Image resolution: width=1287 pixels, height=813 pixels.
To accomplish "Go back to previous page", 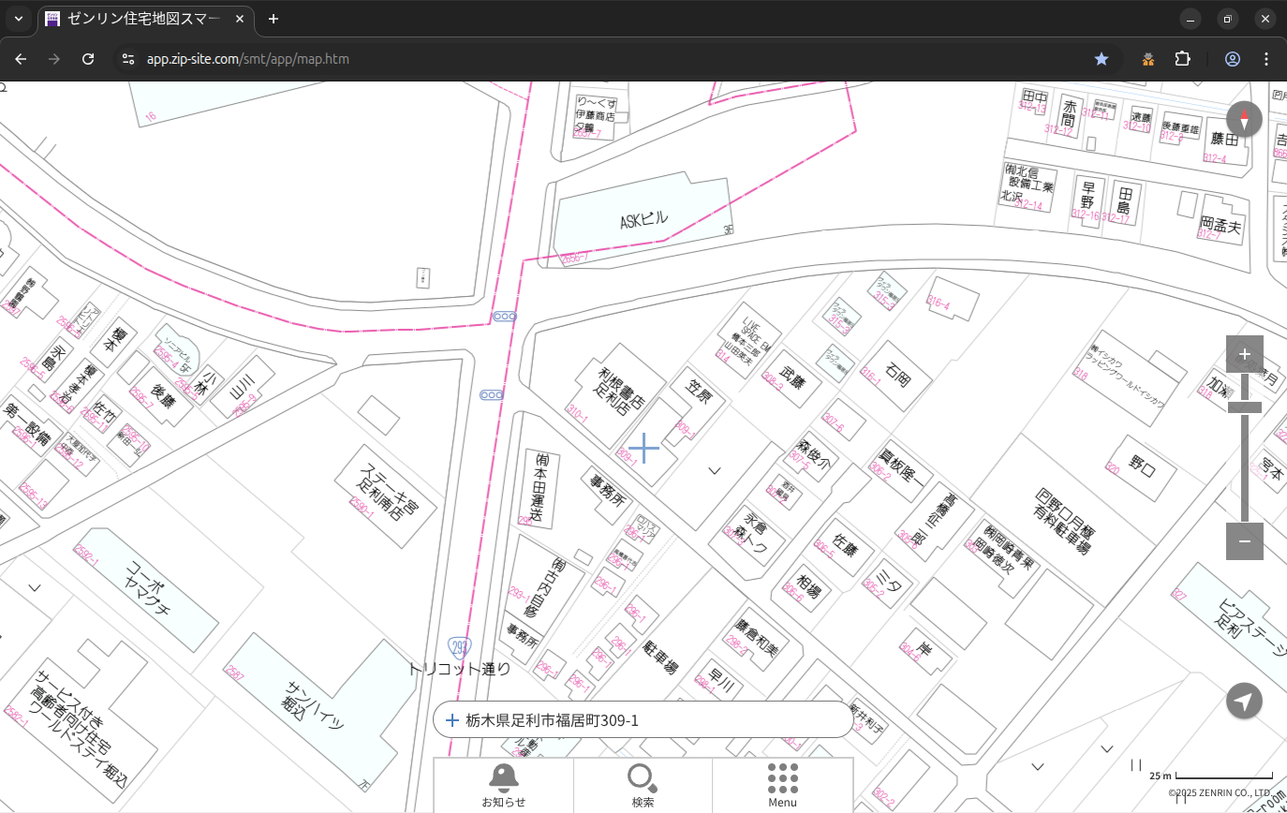I will point(21,59).
